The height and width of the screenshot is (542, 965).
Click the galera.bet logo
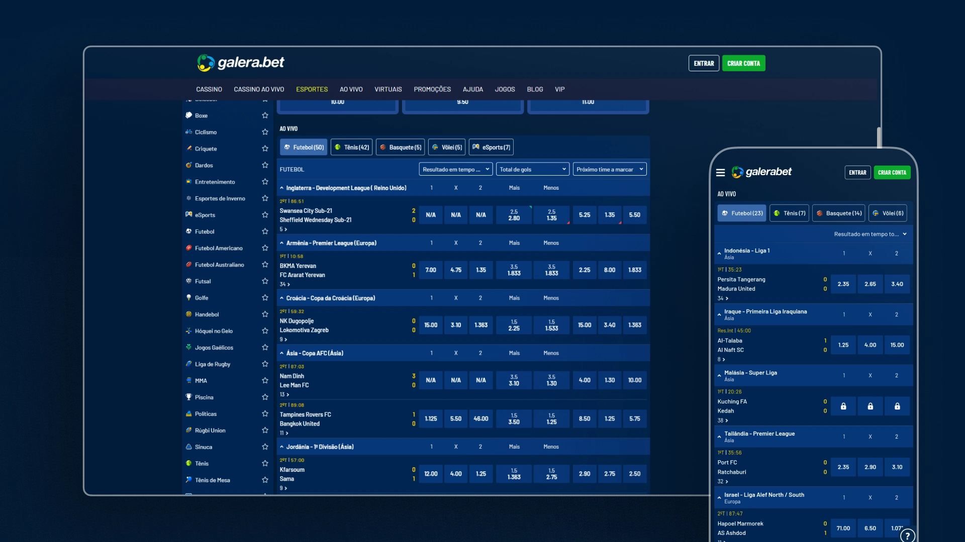point(241,63)
